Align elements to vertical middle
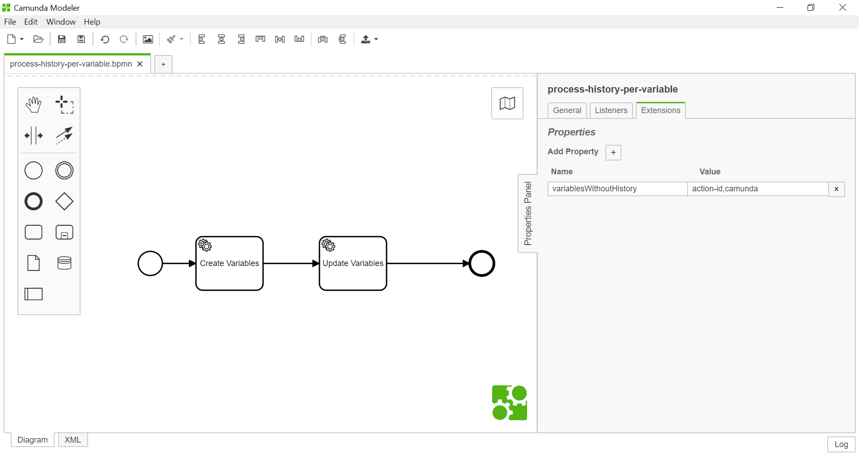 tap(280, 39)
